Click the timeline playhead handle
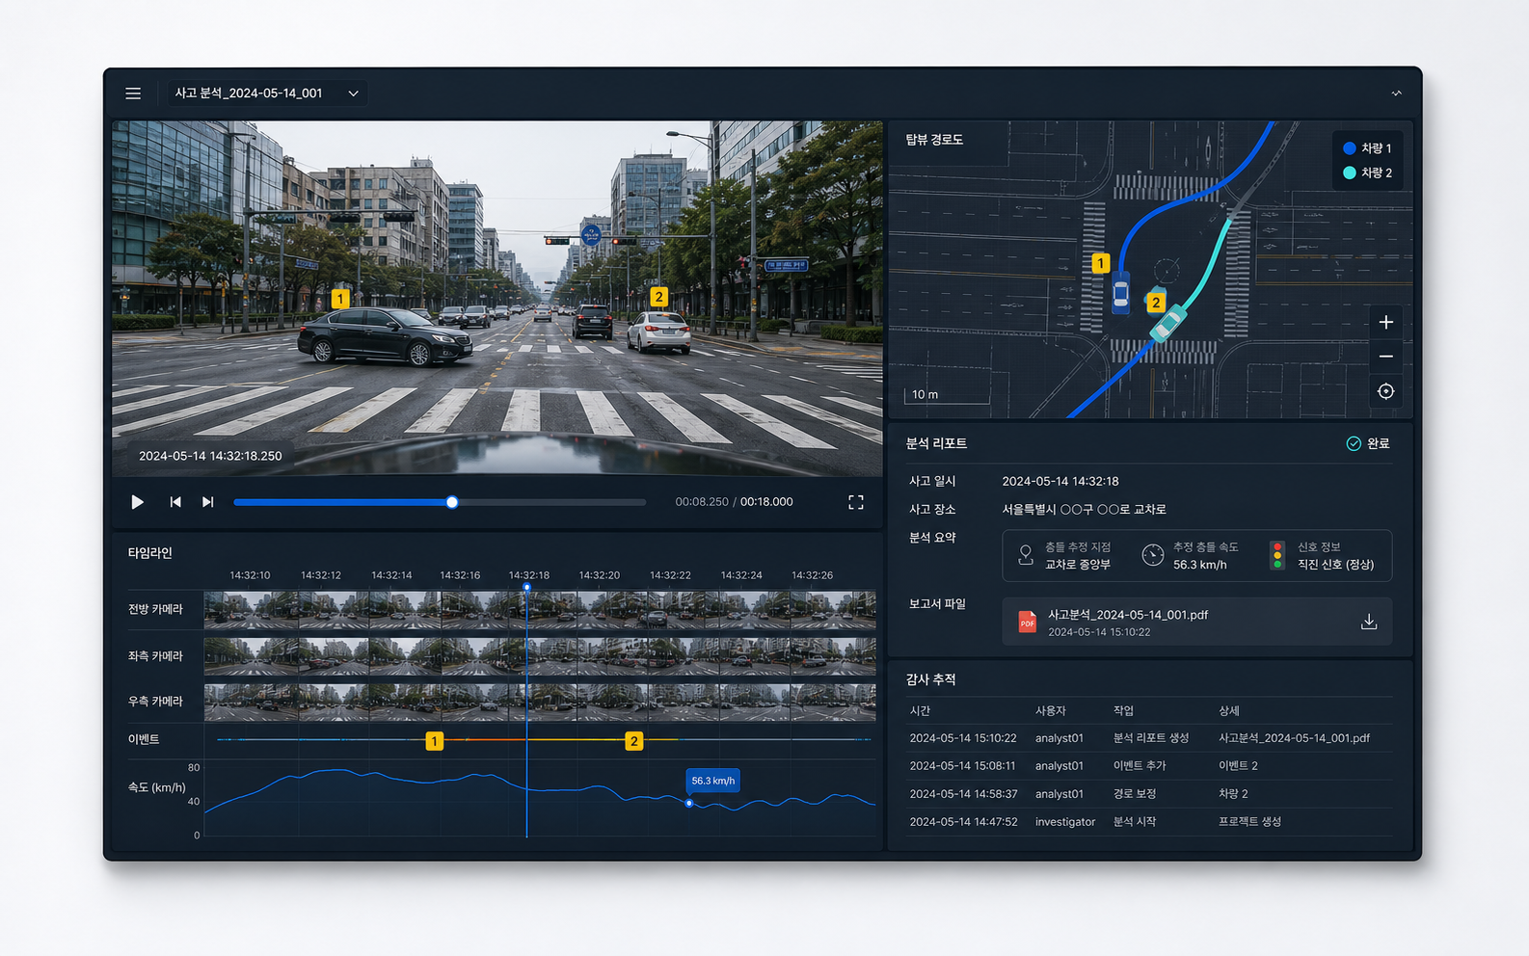 [x=526, y=587]
